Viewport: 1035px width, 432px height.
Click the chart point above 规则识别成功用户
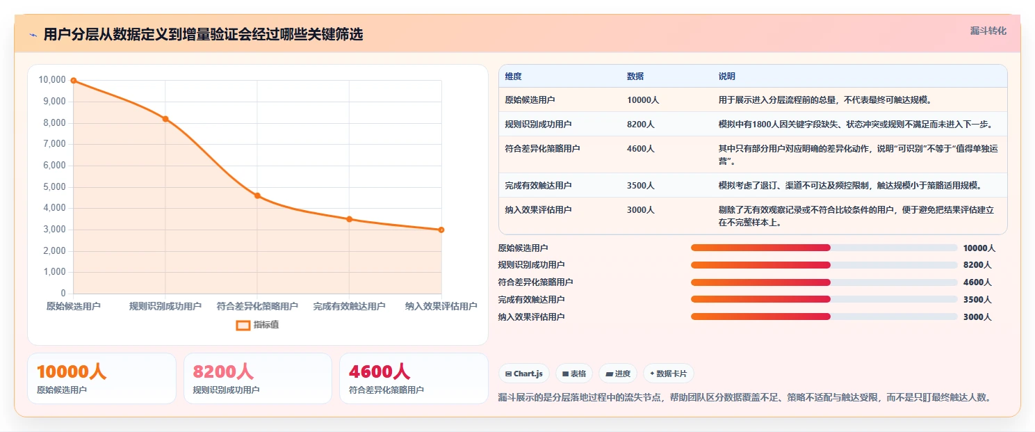coord(165,119)
